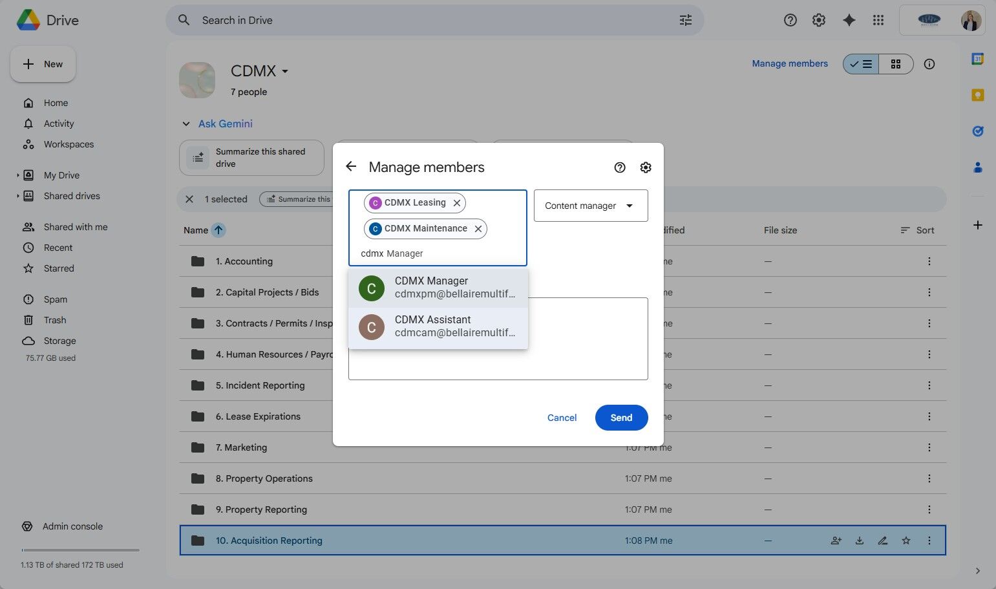The width and height of the screenshot is (996, 589).
Task: Open the Content manager role dropdown
Action: coord(591,206)
